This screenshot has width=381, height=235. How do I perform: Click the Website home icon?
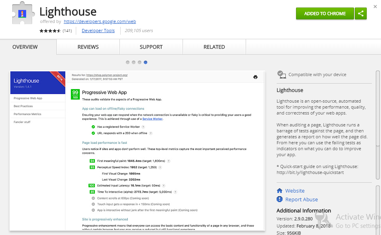(x=280, y=191)
